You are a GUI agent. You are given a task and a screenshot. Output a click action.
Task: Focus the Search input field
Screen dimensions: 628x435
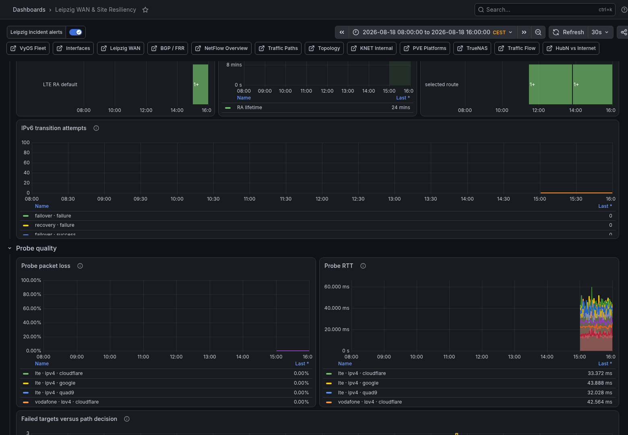[545, 10]
